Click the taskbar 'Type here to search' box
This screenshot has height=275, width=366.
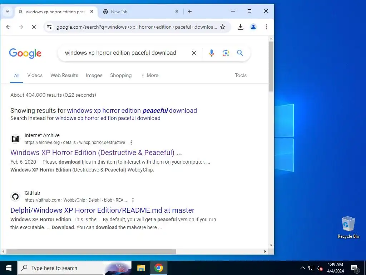74,268
